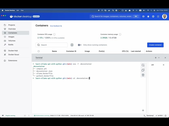
Task: Open the column display options icon
Action: coord(72,45)
